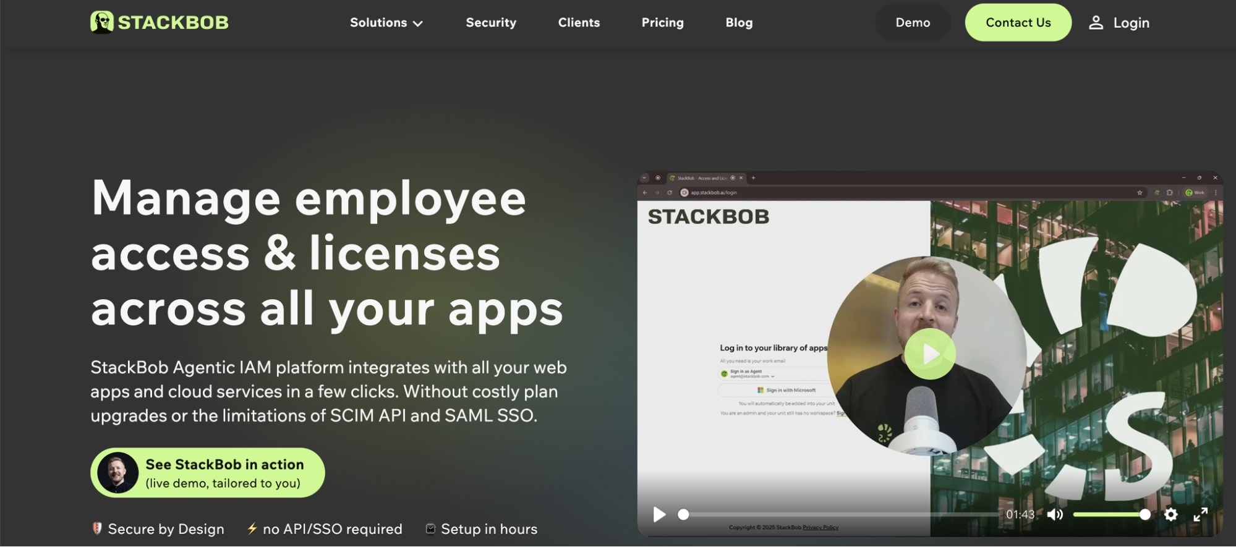Image resolution: width=1236 pixels, height=547 pixels.
Task: Click Sign in with Microsoft in the video preview
Action: click(786, 390)
